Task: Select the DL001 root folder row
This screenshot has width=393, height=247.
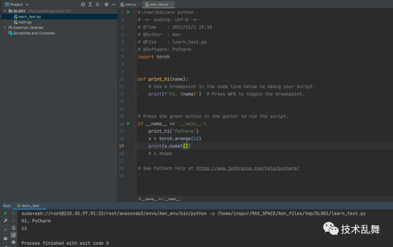Action: click(59, 11)
